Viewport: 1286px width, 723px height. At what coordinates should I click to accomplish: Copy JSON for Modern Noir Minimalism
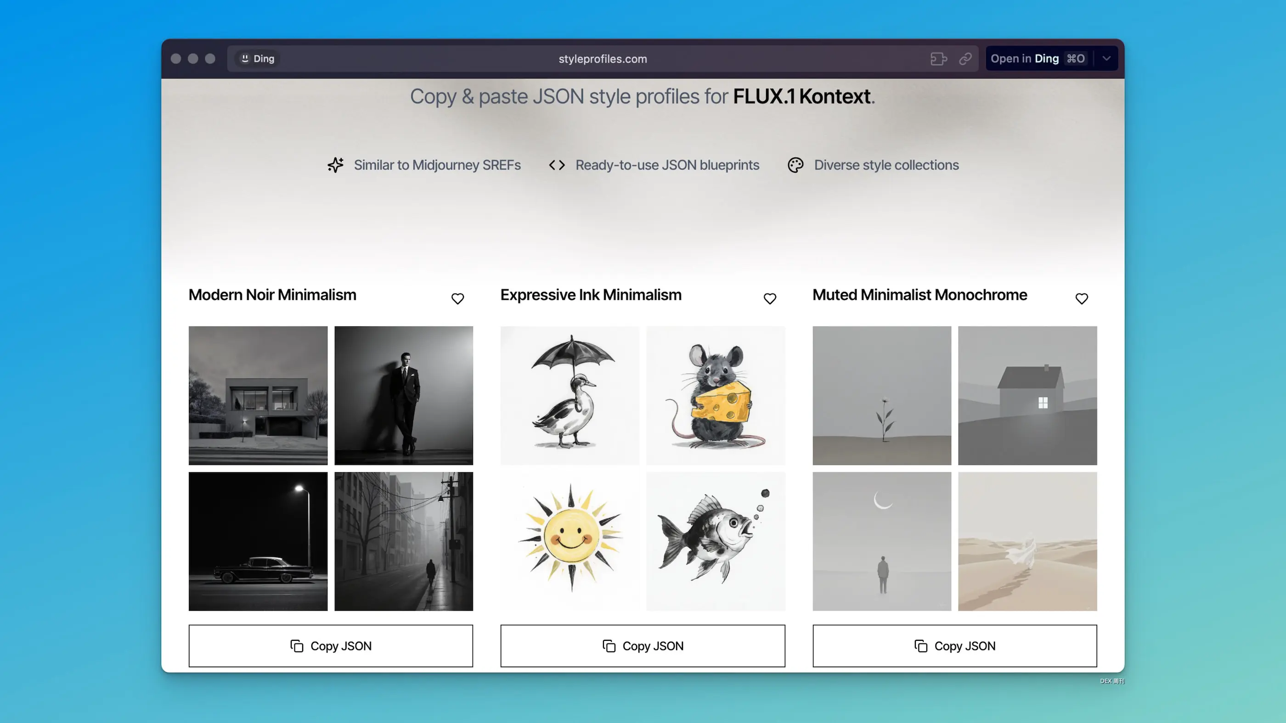coord(331,646)
